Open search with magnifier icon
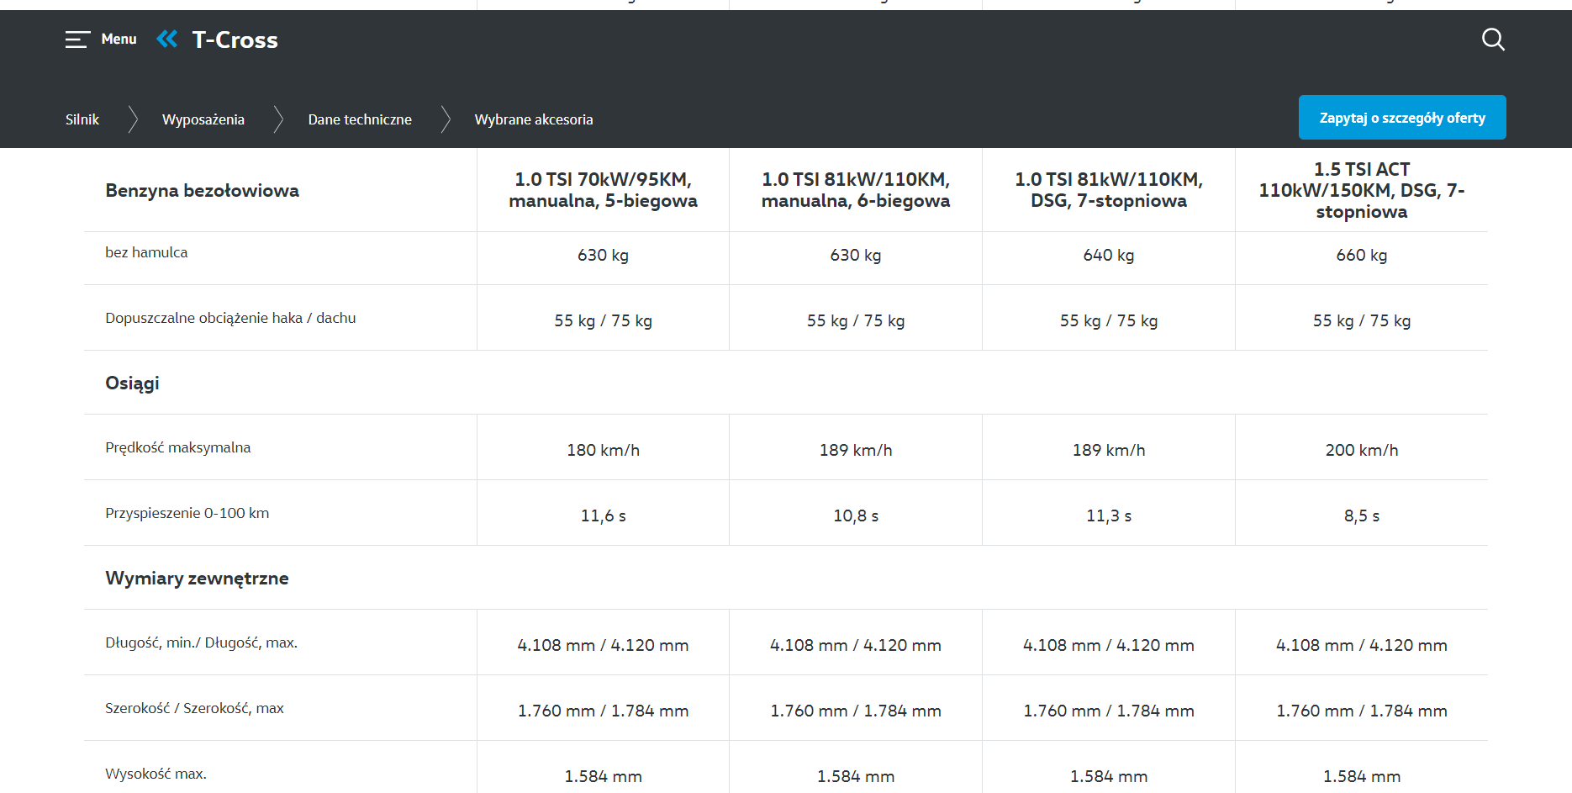Image resolution: width=1572 pixels, height=793 pixels. pos(1493,40)
